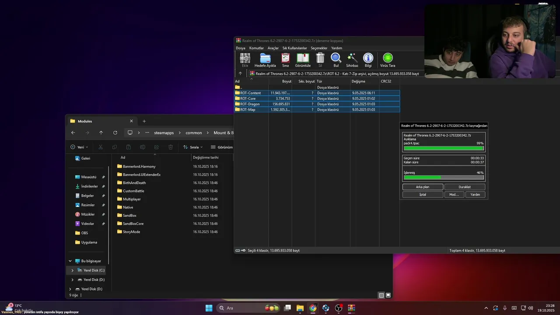Go up one level in the WinRAR archive path
The image size is (560, 315).
point(240,73)
